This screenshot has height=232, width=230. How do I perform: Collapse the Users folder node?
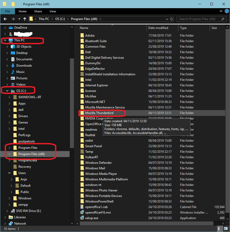pos(9,173)
